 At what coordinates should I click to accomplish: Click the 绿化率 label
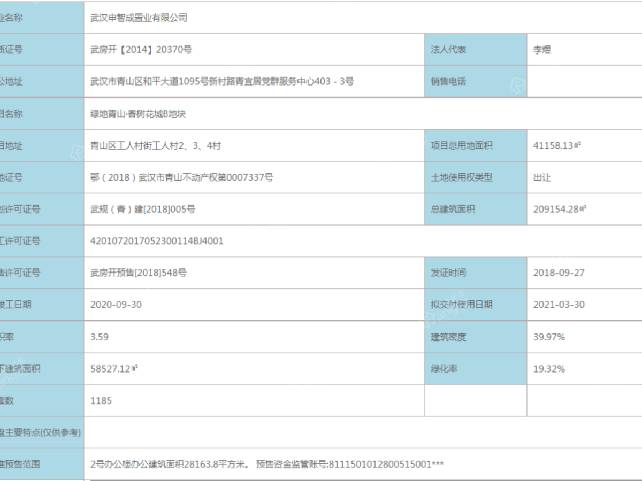[x=444, y=369]
